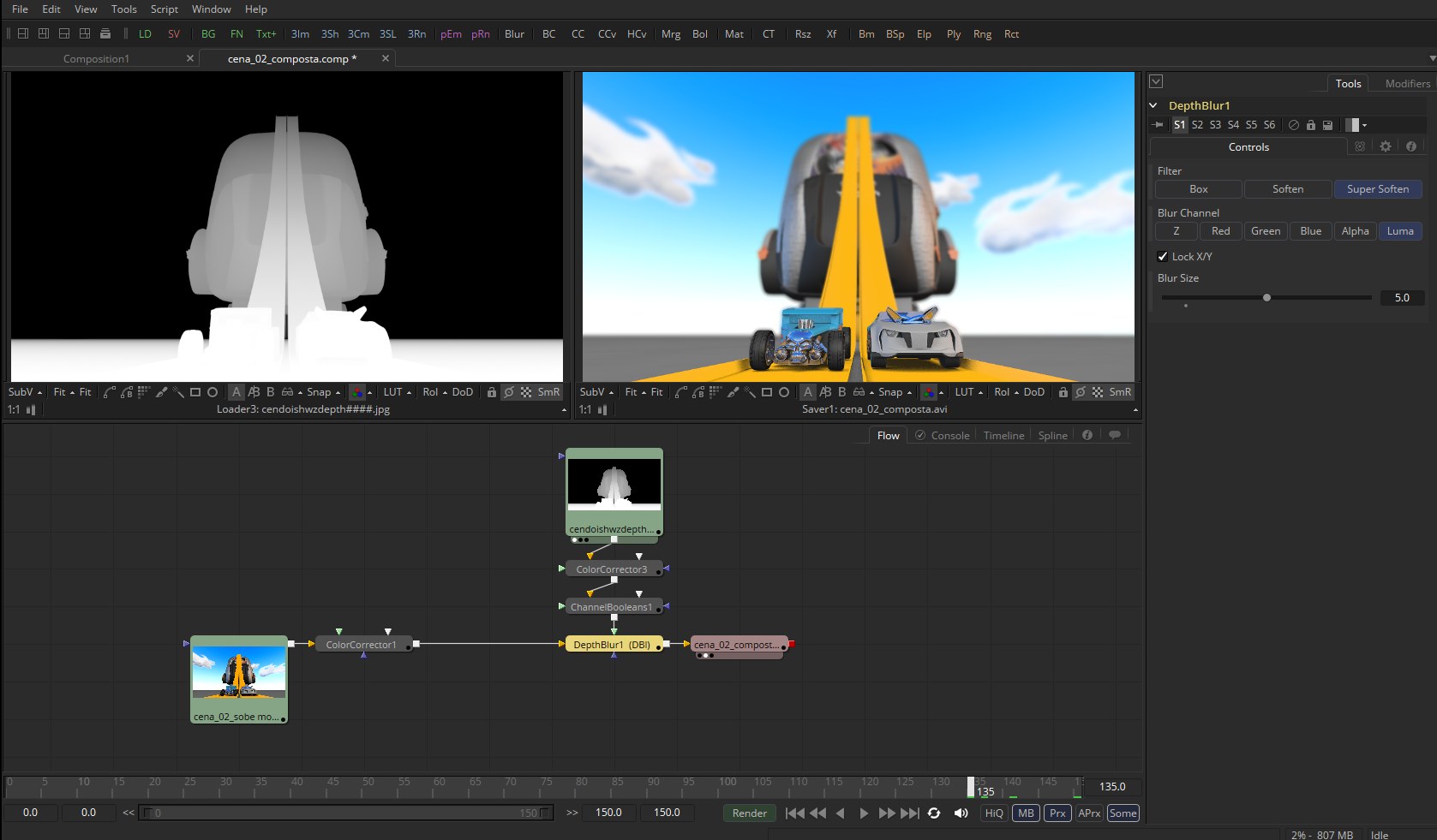
Task: Toggle the Lock X/Y checkbox
Action: pos(1163,256)
